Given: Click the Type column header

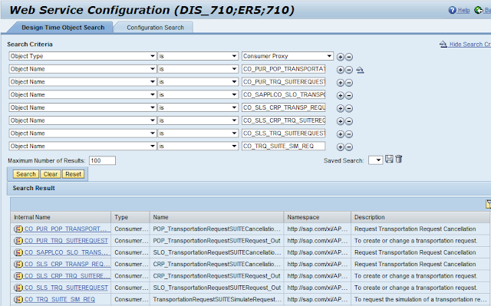Looking at the screenshot, I should click(130, 217).
